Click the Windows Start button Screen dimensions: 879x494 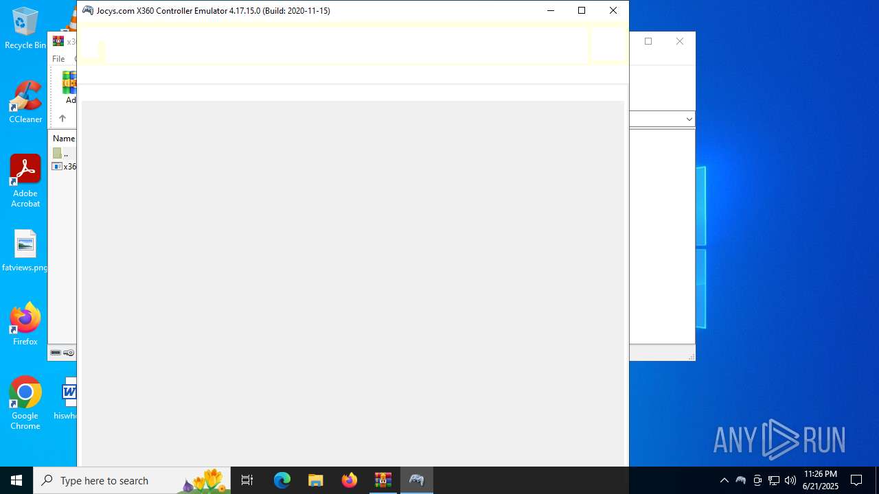click(x=16, y=480)
